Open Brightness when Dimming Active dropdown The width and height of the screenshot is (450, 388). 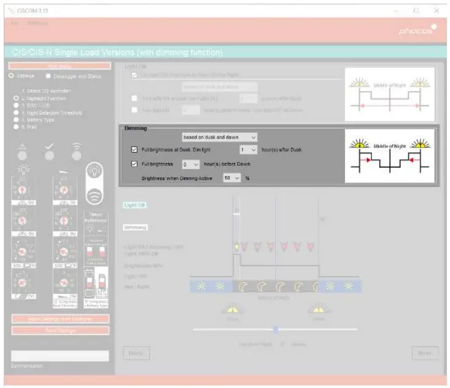click(x=232, y=178)
